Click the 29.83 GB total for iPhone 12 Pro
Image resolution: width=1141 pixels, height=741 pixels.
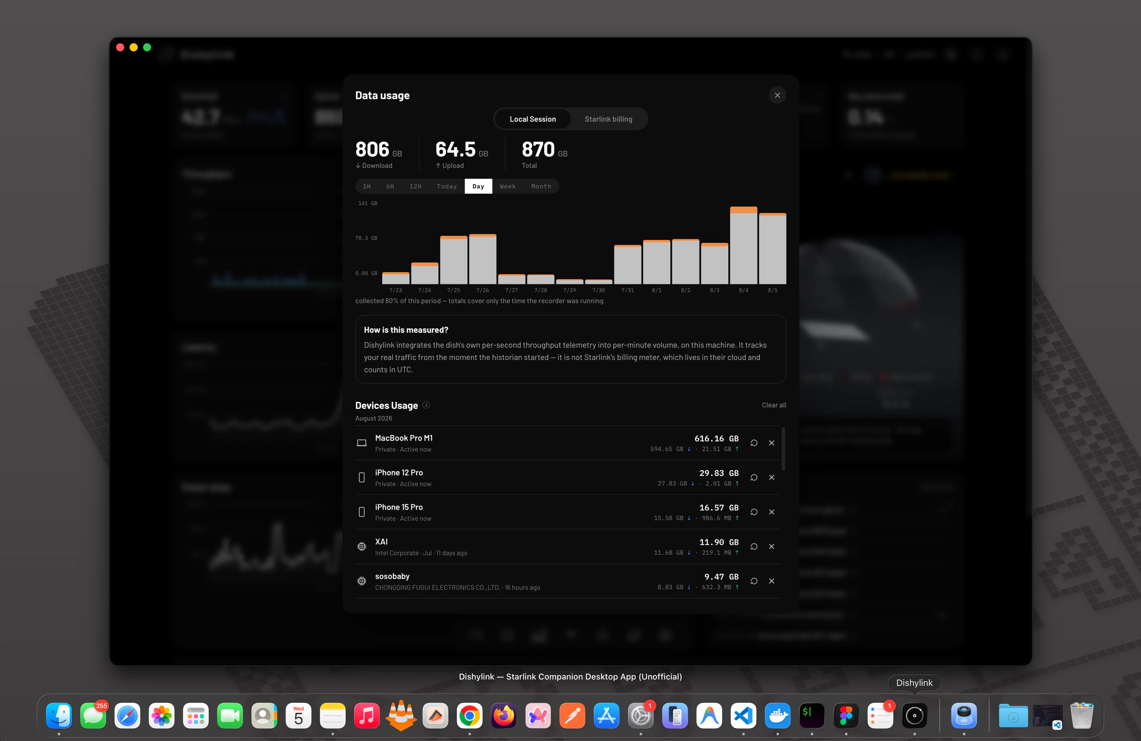click(x=719, y=473)
